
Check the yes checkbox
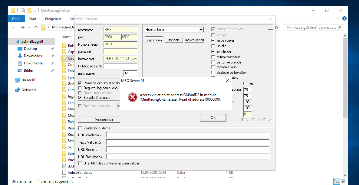tap(245, 83)
